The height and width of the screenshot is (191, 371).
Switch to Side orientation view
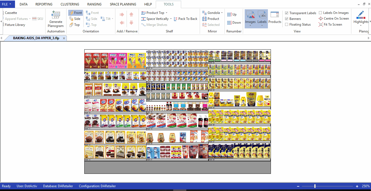tap(74, 19)
